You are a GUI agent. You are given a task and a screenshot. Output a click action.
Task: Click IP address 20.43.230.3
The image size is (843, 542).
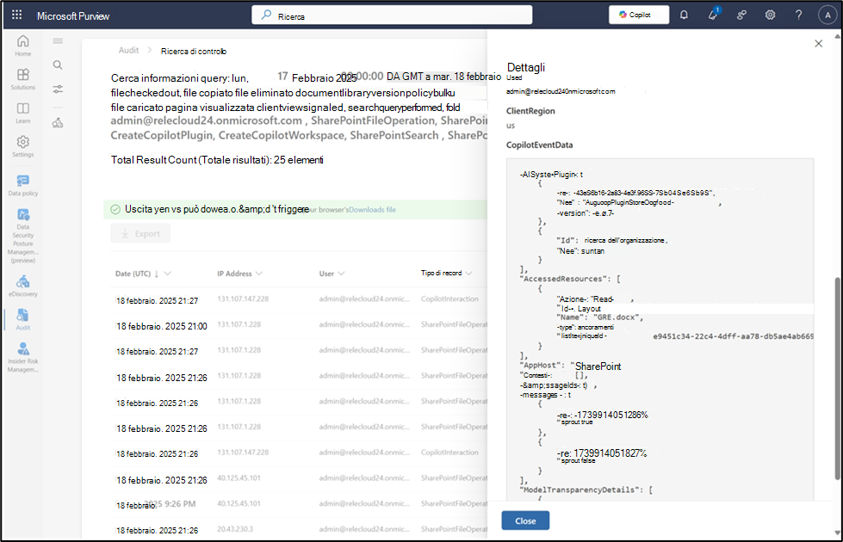point(235,529)
